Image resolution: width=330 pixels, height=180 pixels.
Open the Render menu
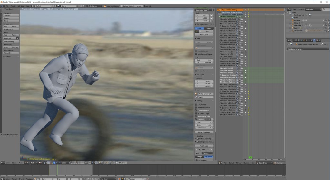pyautogui.click(x=13, y=6)
